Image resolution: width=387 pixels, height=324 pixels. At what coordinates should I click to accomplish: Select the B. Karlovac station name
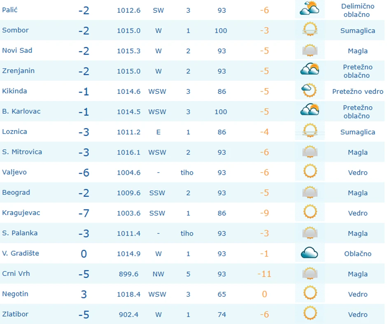[x=21, y=111]
